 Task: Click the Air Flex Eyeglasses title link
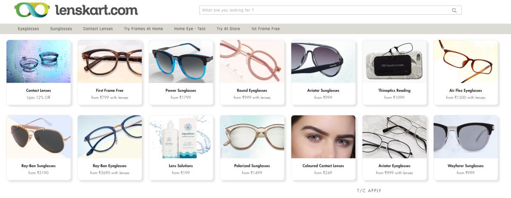point(466,90)
